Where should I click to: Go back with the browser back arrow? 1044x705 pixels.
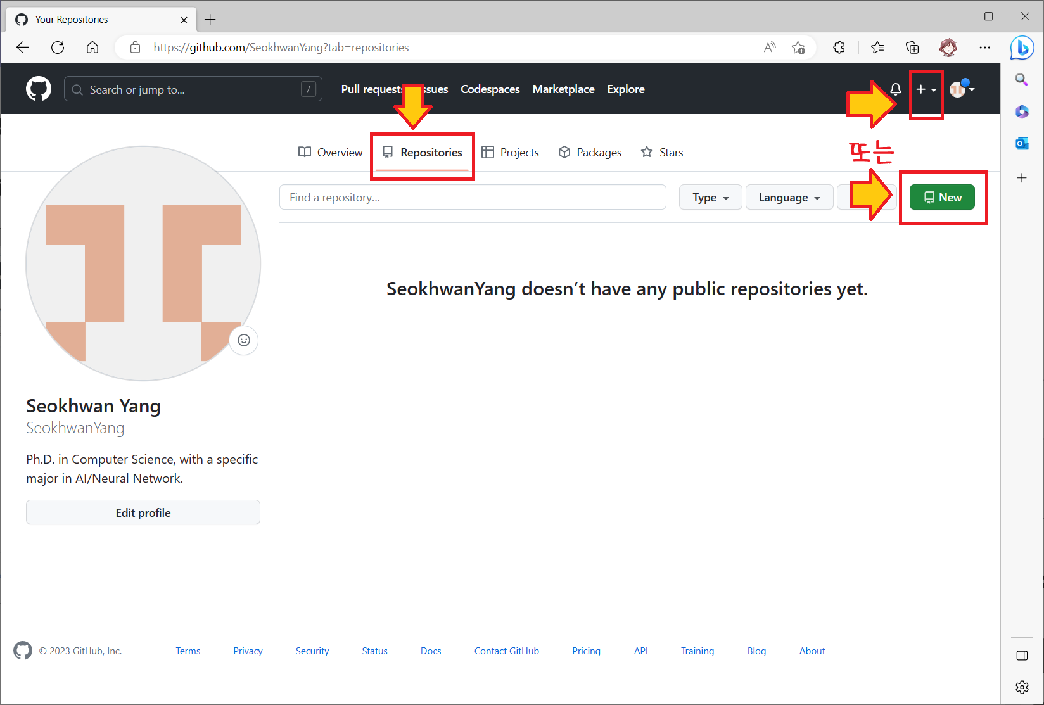[x=23, y=48]
